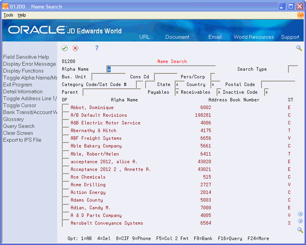Click OP field for Acme Drilling
Screen dimensions: 306x245
(x=65, y=185)
